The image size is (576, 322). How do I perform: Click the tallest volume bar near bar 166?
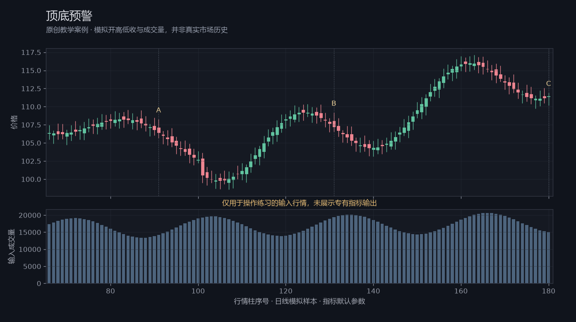tap(487, 248)
